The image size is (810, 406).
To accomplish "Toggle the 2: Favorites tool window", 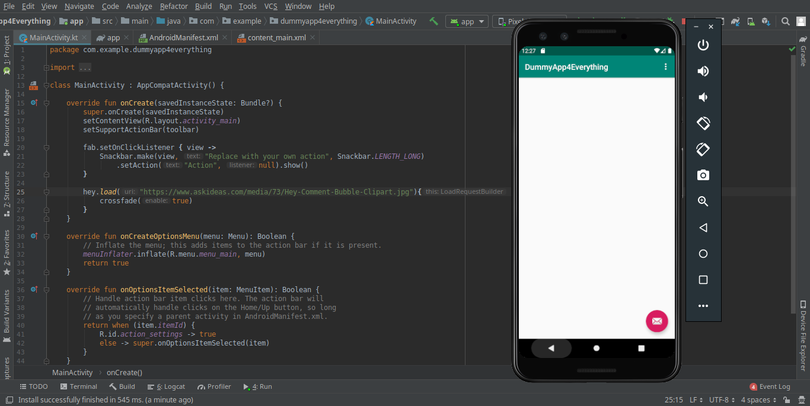I will pyautogui.click(x=7, y=252).
